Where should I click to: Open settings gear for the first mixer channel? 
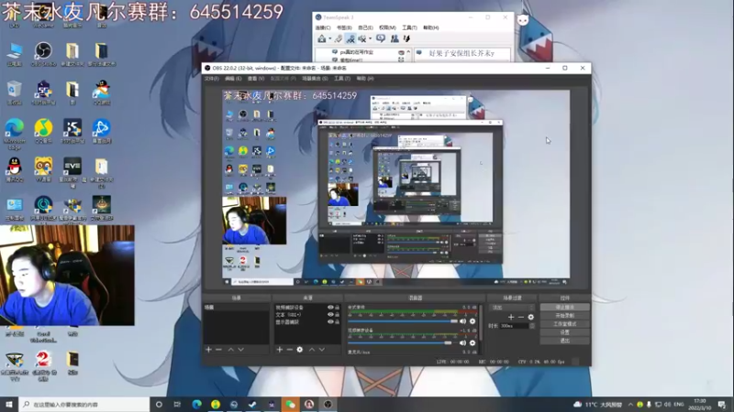473,321
